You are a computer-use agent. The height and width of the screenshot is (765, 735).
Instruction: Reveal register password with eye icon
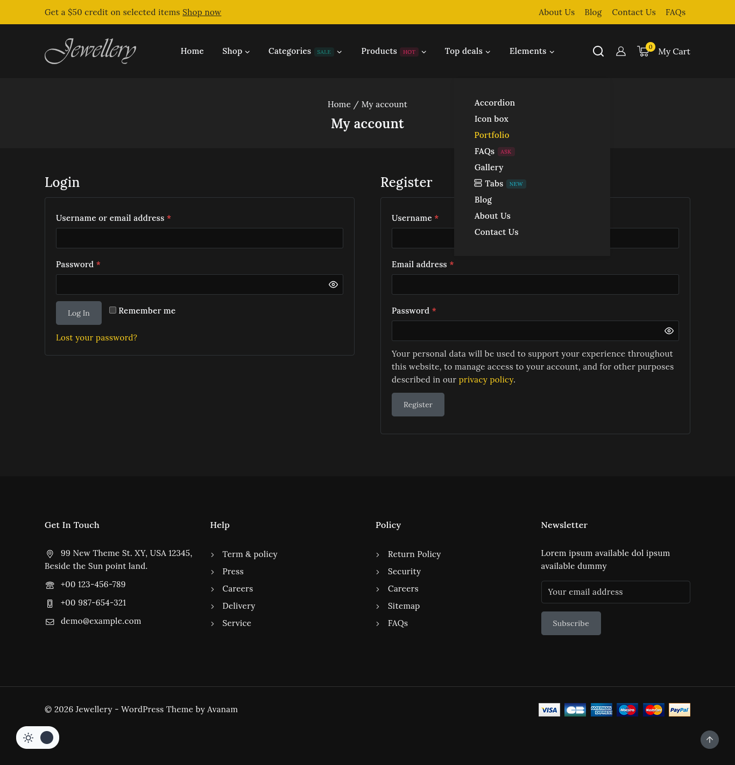point(669,331)
